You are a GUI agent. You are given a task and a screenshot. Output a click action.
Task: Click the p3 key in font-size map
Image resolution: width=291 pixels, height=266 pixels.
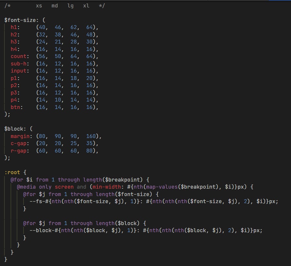[x=14, y=93]
